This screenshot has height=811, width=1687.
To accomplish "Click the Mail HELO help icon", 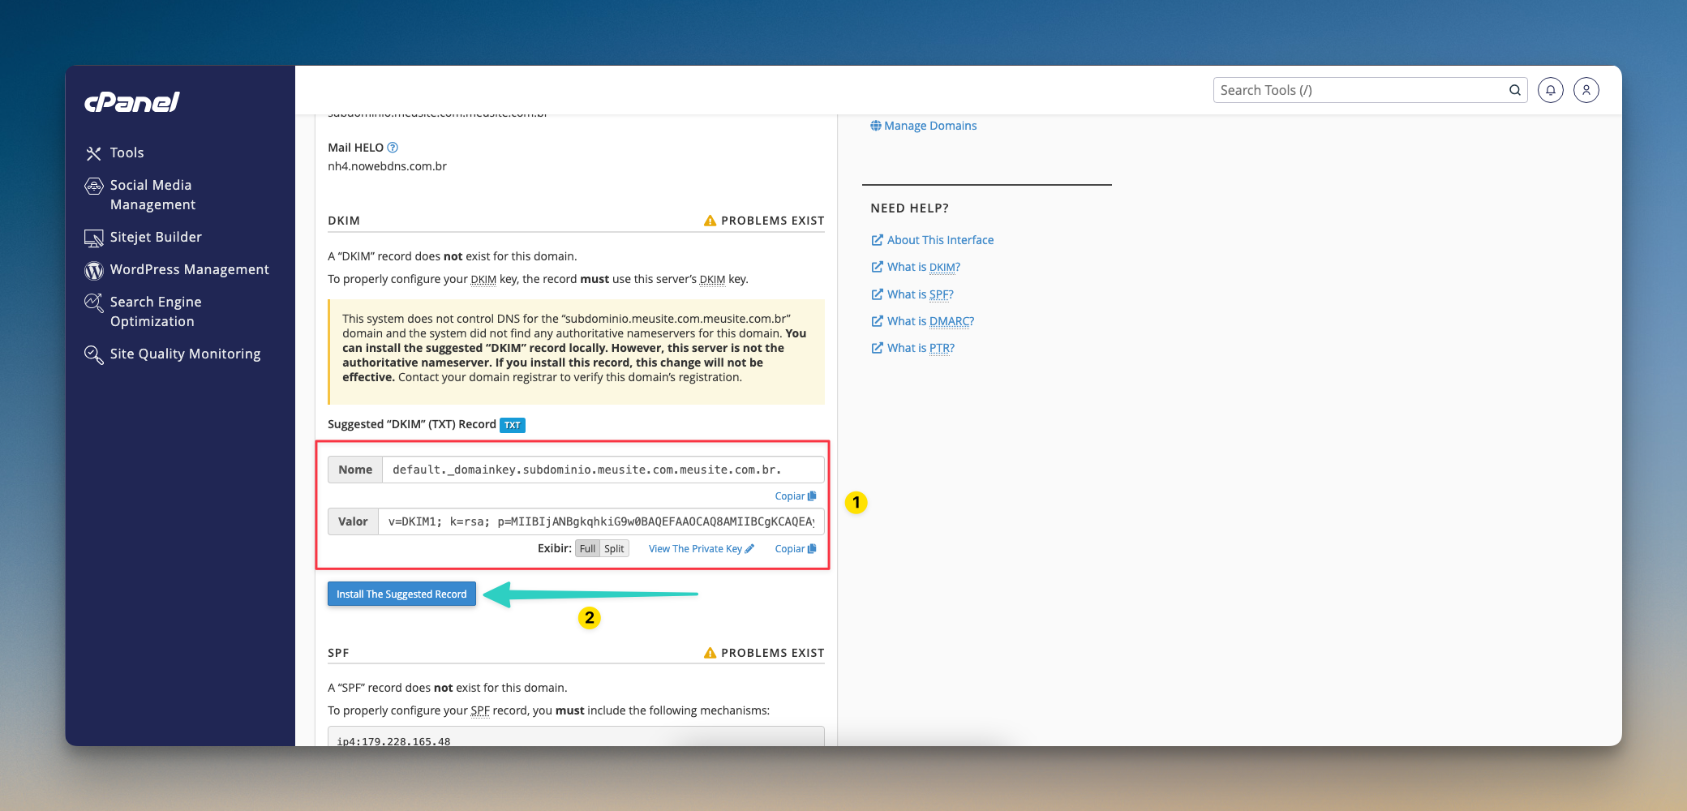I will (x=393, y=148).
